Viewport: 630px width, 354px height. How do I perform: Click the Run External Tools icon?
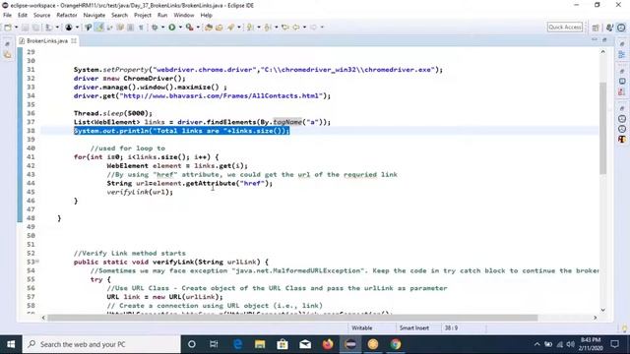(189, 28)
